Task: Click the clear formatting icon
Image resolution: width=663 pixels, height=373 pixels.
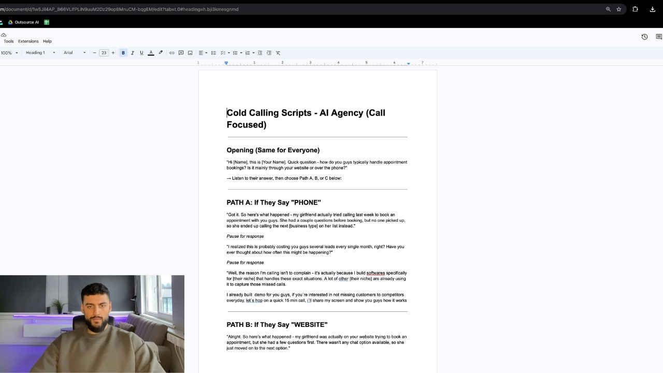Action: pyautogui.click(x=278, y=53)
